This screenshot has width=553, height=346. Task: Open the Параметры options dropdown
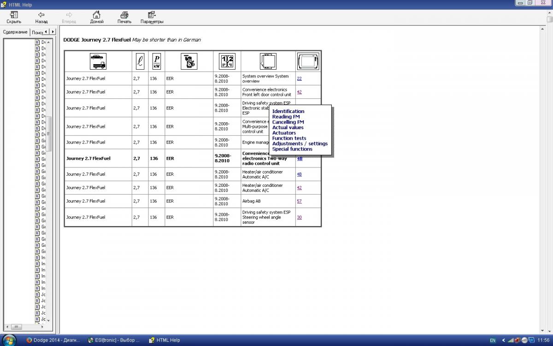pyautogui.click(x=152, y=18)
